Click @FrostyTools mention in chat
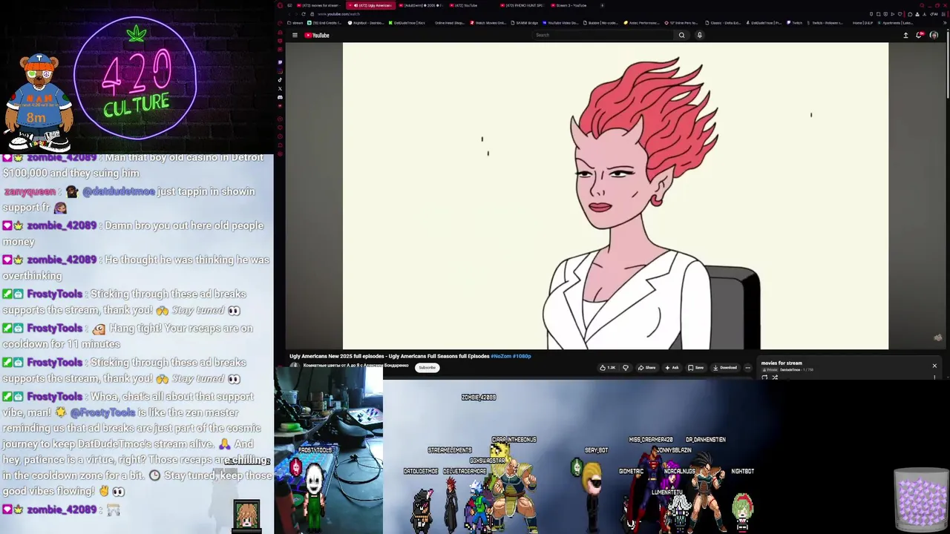Viewport: 950px width, 534px height. 102,412
